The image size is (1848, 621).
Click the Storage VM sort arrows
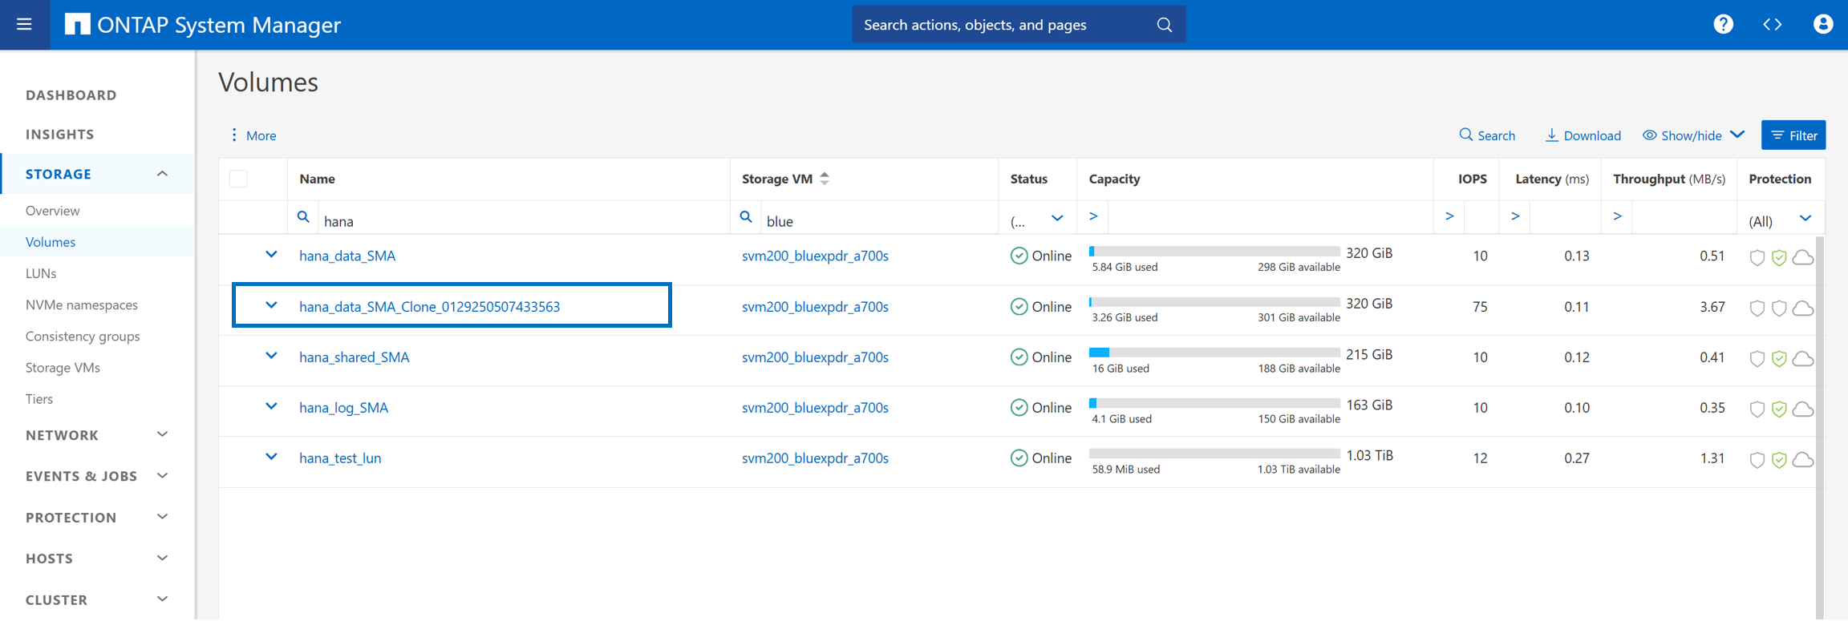(825, 179)
